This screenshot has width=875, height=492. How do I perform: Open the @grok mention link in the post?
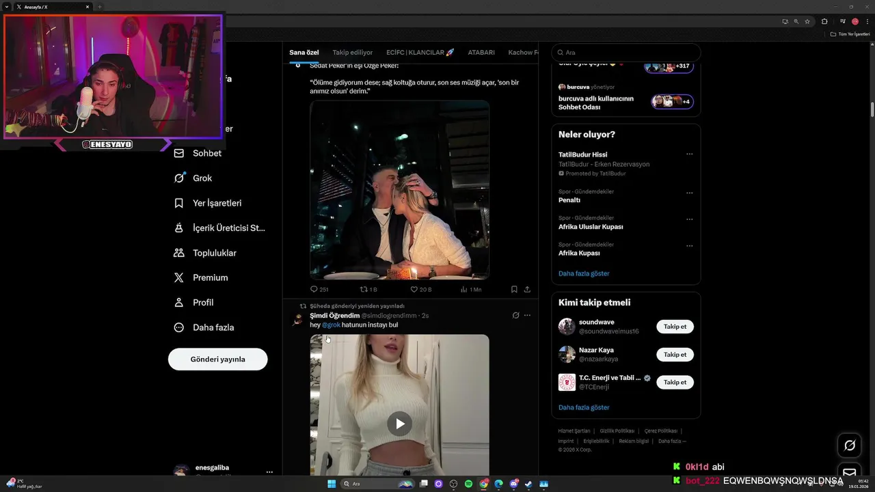point(331,325)
